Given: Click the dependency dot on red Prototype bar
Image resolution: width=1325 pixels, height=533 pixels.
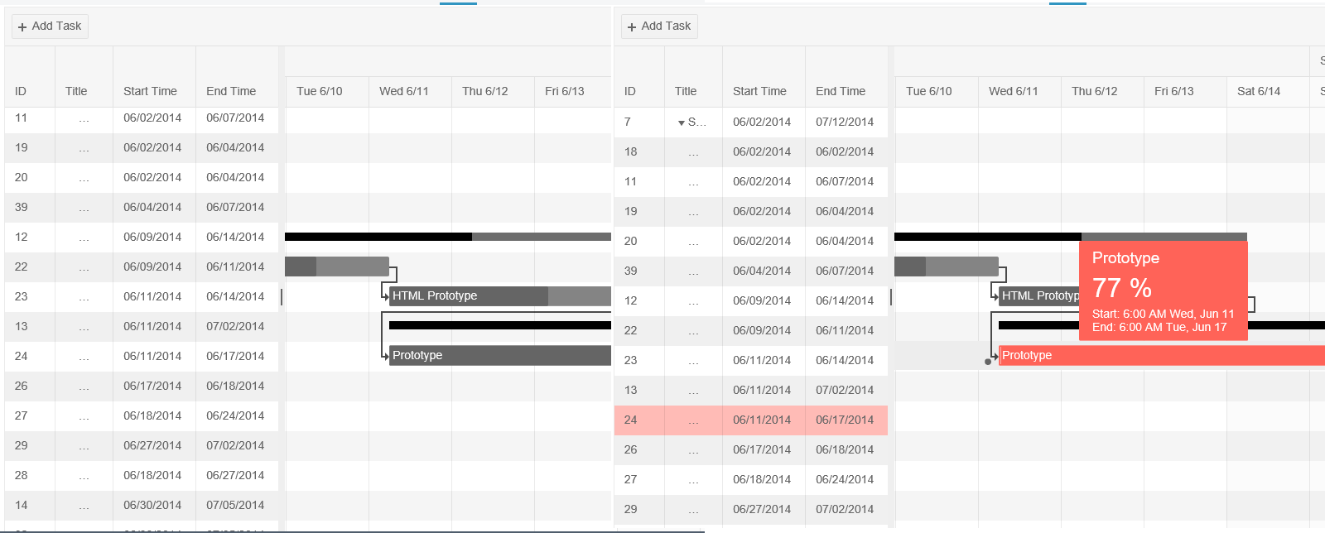Looking at the screenshot, I should [988, 362].
